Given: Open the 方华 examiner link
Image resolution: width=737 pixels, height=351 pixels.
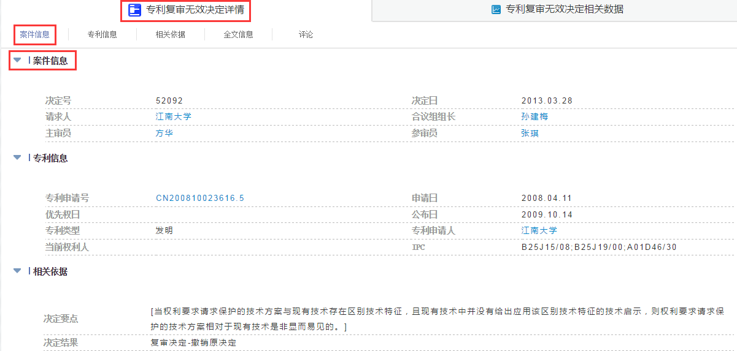Looking at the screenshot, I should [x=164, y=133].
